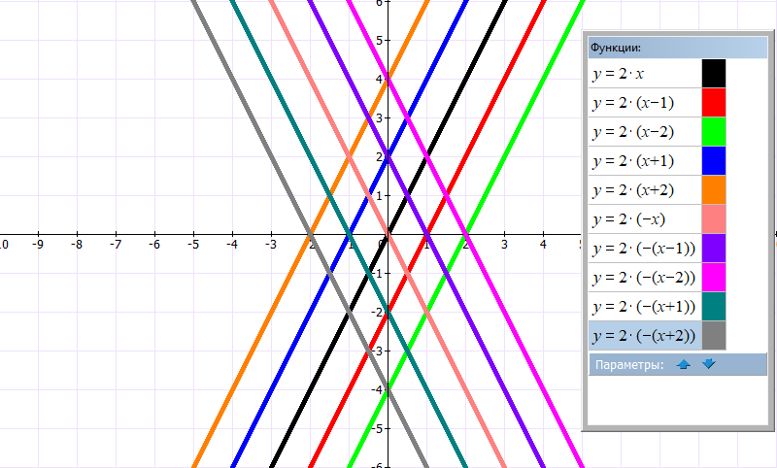Select the function y = 2·(−(x−1))
This screenshot has width=777, height=468.
(643, 249)
